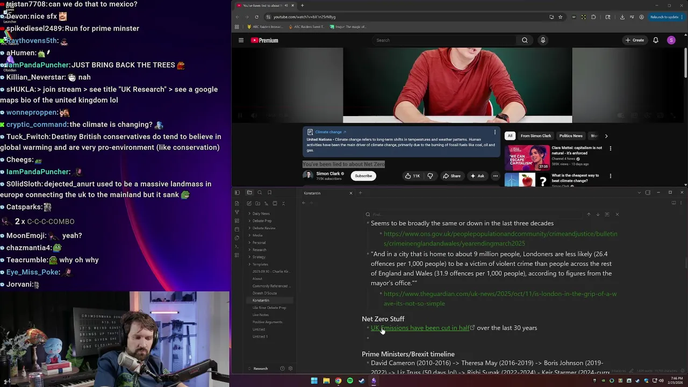688x387 pixels.
Task: Open the Live Notes file
Action: 261,315
